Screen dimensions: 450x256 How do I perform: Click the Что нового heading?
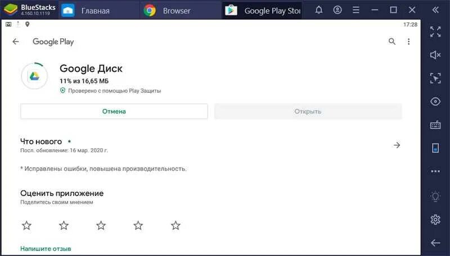tap(41, 141)
